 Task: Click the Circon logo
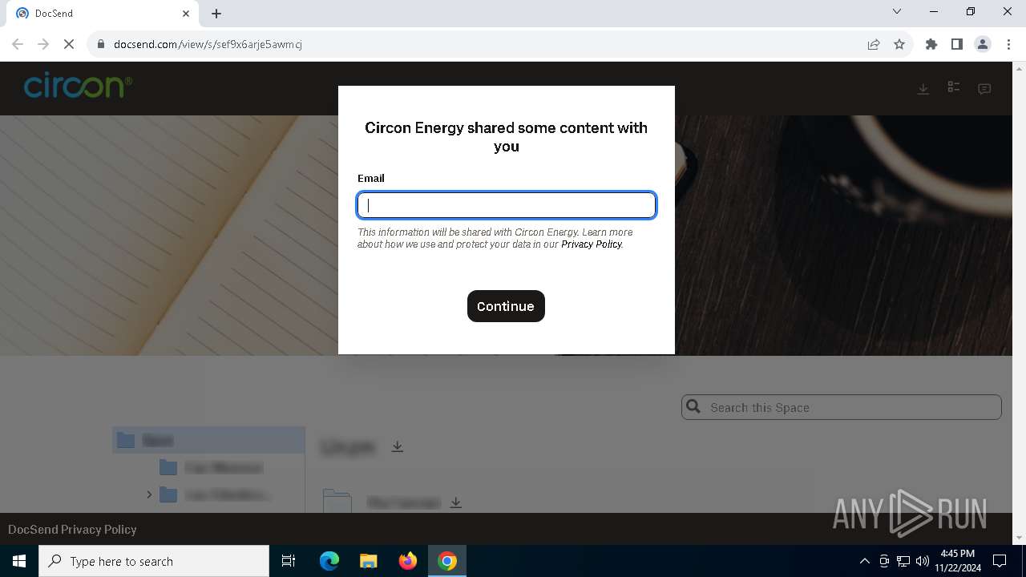pyautogui.click(x=78, y=86)
